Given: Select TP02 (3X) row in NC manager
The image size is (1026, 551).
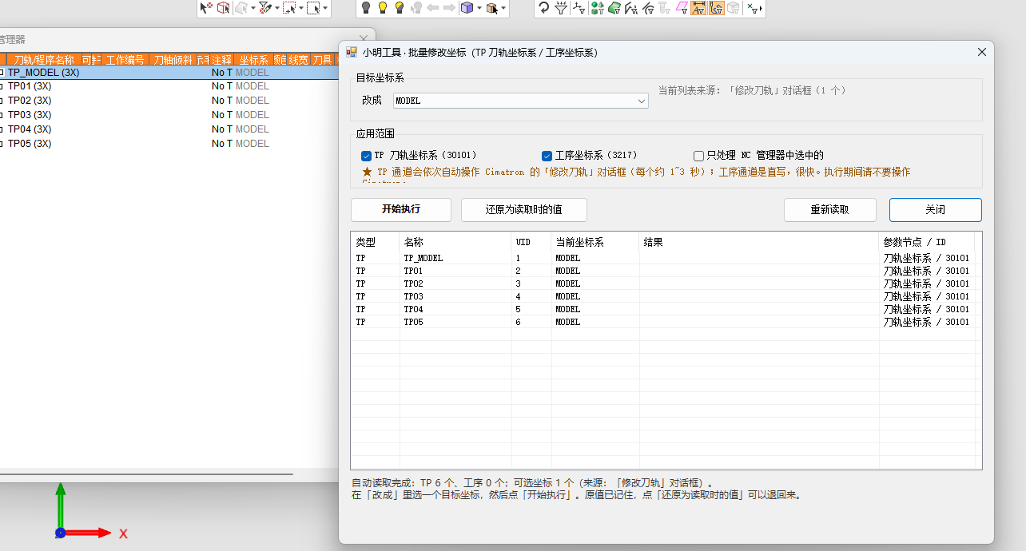Looking at the screenshot, I should click(x=168, y=101).
